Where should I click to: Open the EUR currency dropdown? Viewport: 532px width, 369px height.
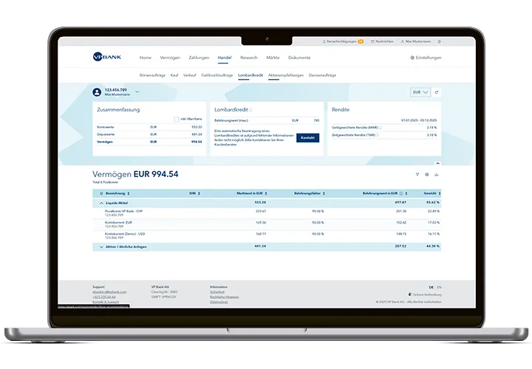[420, 92]
